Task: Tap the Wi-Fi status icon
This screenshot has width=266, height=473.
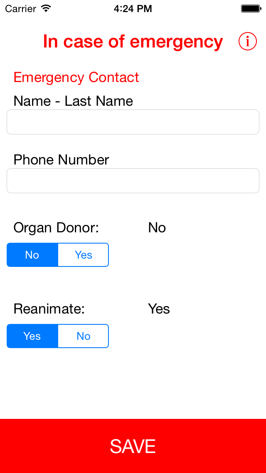Action: coord(46,8)
